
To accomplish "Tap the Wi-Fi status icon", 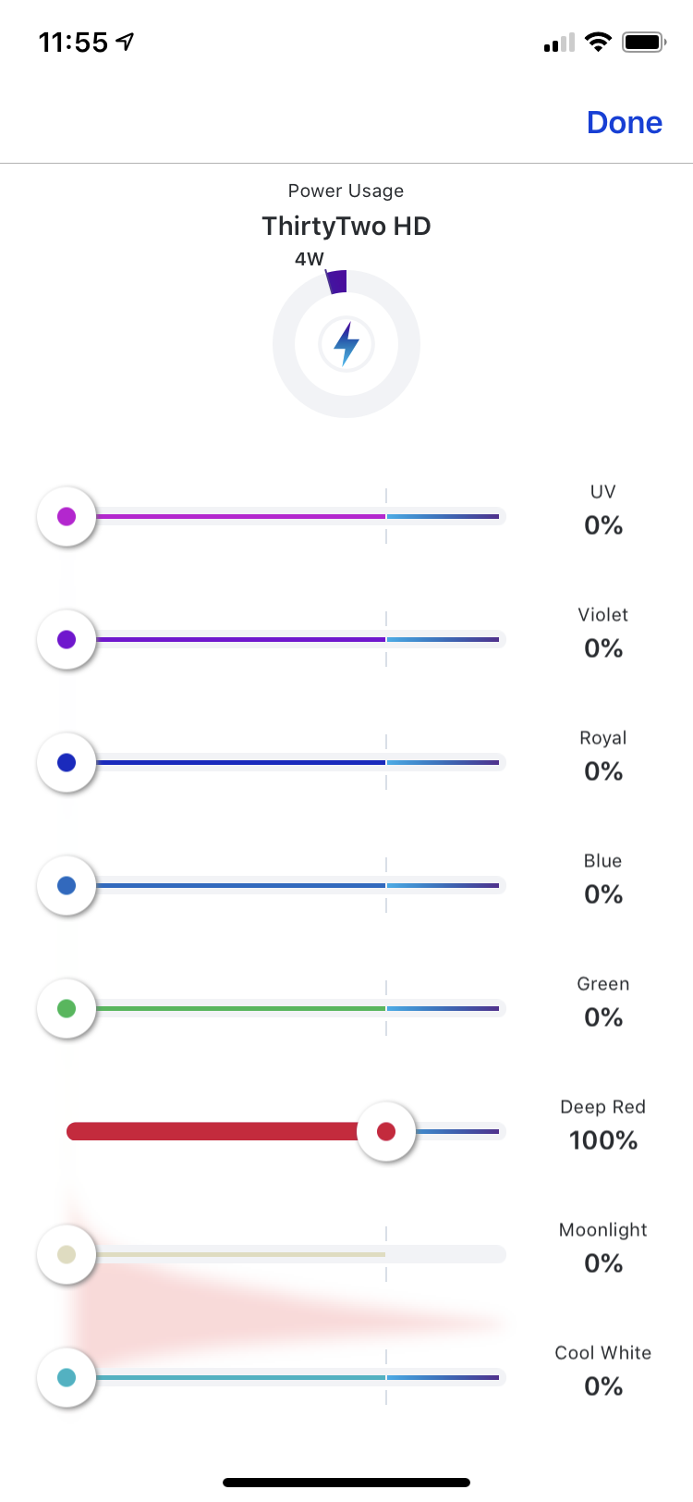I will point(599,42).
